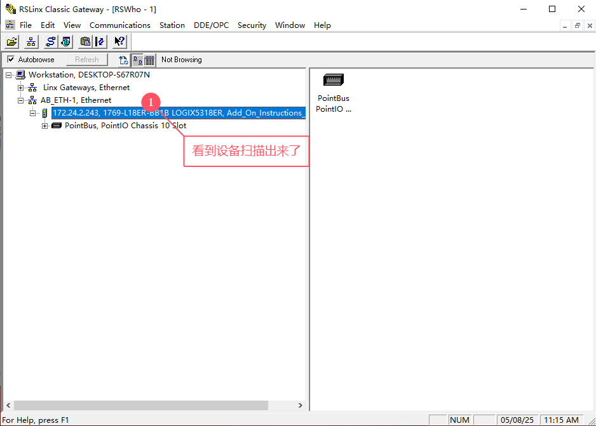Switch to large icons view
The width and height of the screenshot is (596, 426).
pos(138,60)
